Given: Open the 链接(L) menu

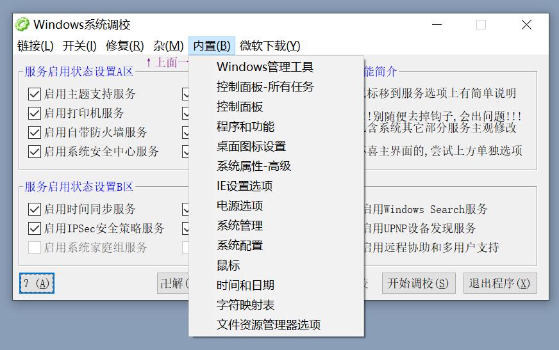Looking at the screenshot, I should click(35, 46).
